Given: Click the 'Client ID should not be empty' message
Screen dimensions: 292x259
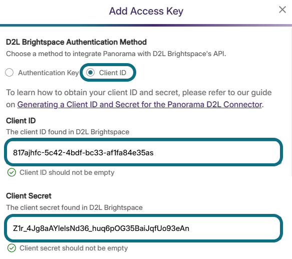Looking at the screenshot, I should pos(67,172).
